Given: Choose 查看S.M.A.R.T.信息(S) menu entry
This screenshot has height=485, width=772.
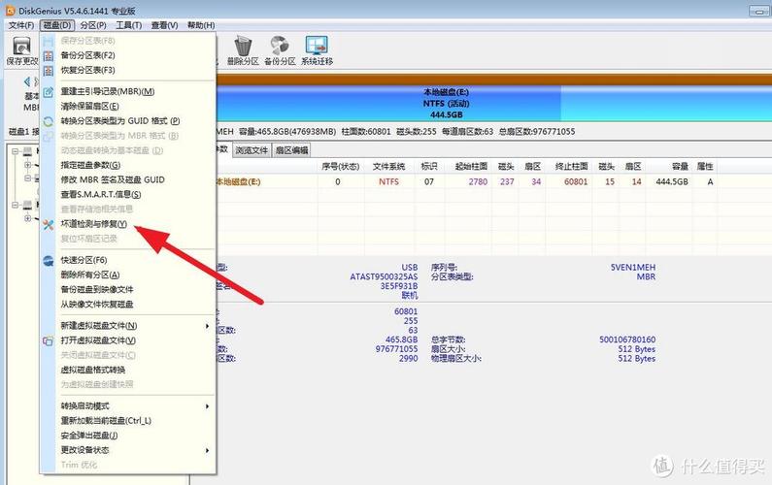Looking at the screenshot, I should tap(100, 195).
